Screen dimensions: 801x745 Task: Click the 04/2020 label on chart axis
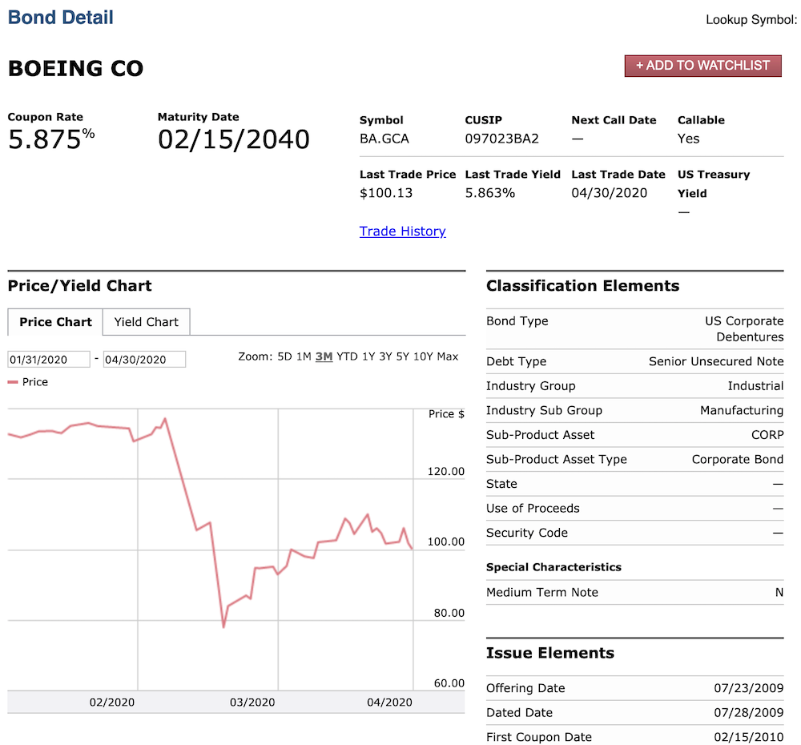[x=389, y=702]
